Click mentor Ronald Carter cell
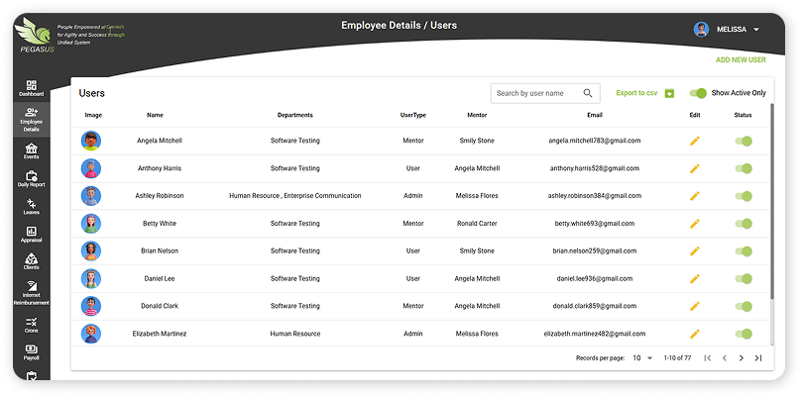This screenshot has height=397, width=802. 477,224
